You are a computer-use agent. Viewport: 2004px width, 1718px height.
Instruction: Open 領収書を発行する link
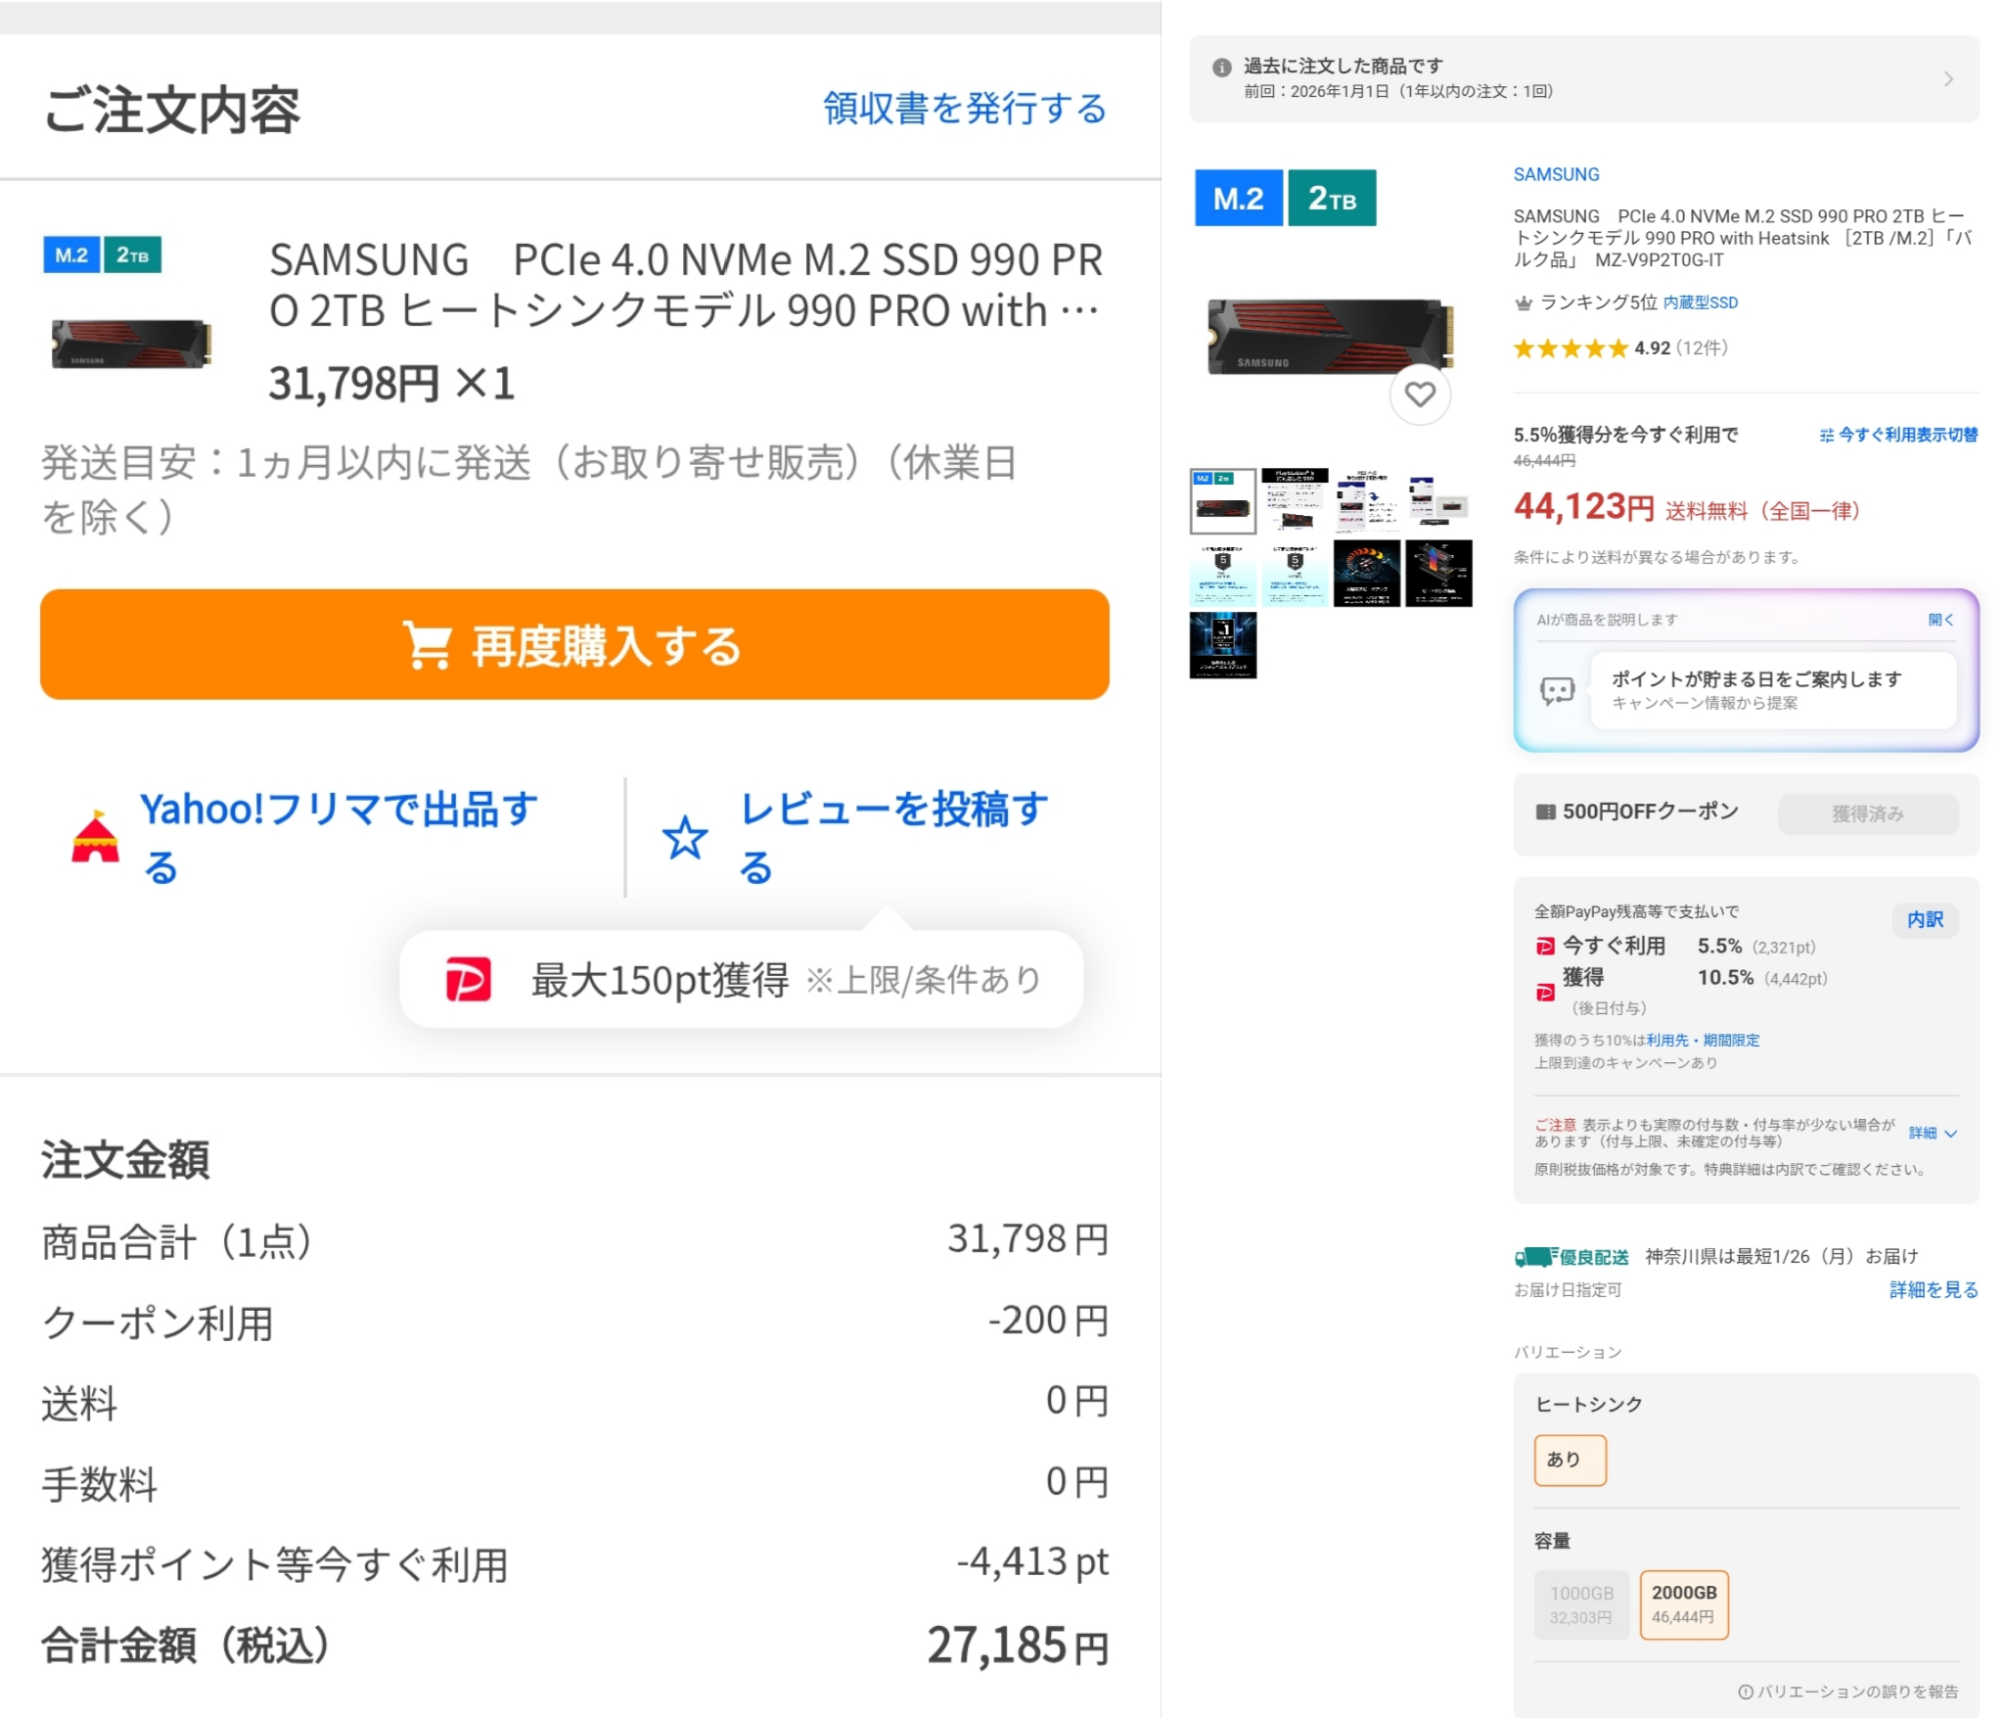click(964, 109)
